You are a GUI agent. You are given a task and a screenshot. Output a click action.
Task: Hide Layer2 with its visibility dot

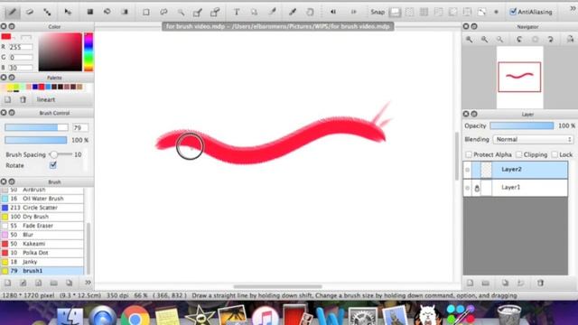click(x=468, y=170)
